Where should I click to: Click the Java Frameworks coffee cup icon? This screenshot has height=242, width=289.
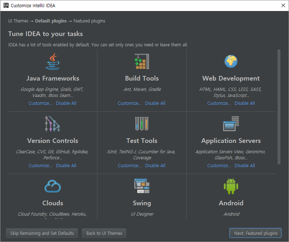tap(53, 61)
